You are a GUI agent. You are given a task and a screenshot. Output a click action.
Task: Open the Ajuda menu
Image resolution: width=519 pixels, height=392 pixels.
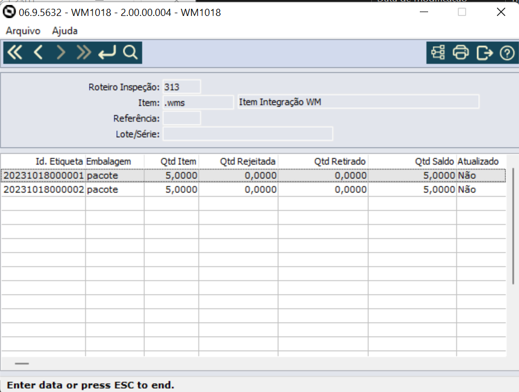click(65, 31)
